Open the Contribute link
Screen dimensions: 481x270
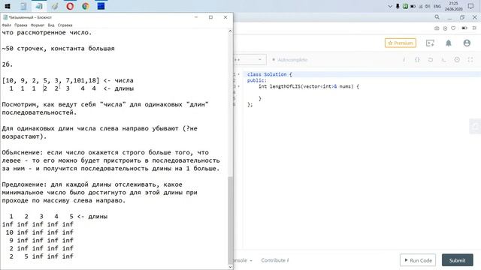coord(275,260)
